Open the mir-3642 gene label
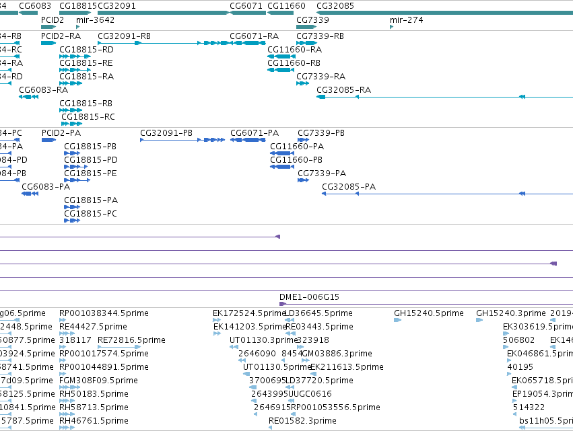573x431 pixels. tap(95, 19)
